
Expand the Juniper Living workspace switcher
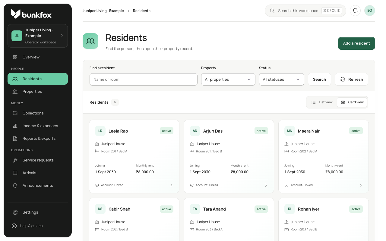click(38, 36)
